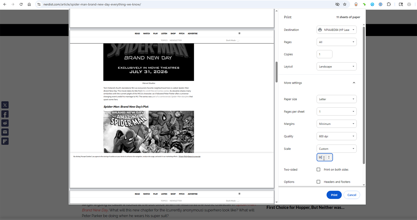Image resolution: width=417 pixels, height=220 pixels.
Task: Click the print preview vertical scrollbar thumb
Action: point(276,72)
